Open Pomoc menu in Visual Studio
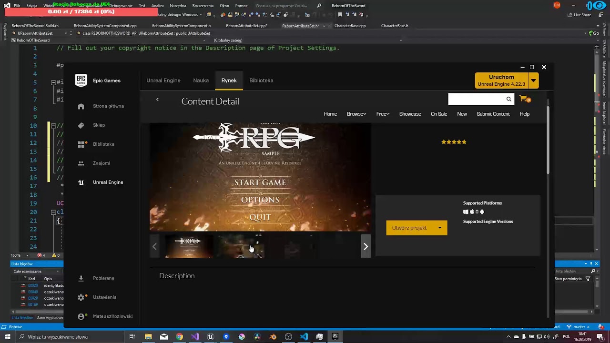 pyautogui.click(x=241, y=6)
